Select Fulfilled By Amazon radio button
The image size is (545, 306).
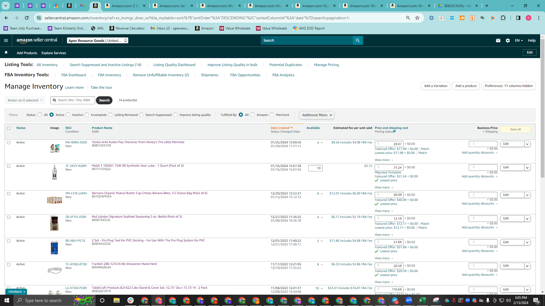tap(253, 115)
